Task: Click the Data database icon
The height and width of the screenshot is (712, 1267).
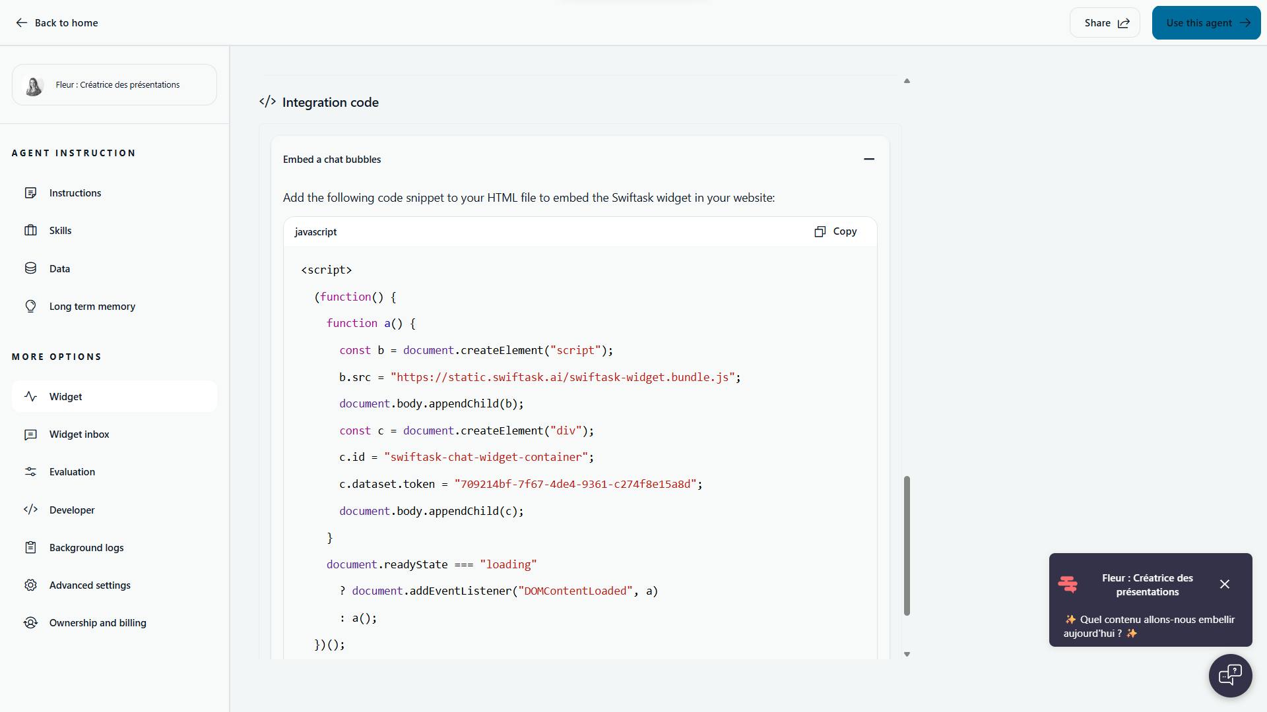Action: click(x=31, y=268)
